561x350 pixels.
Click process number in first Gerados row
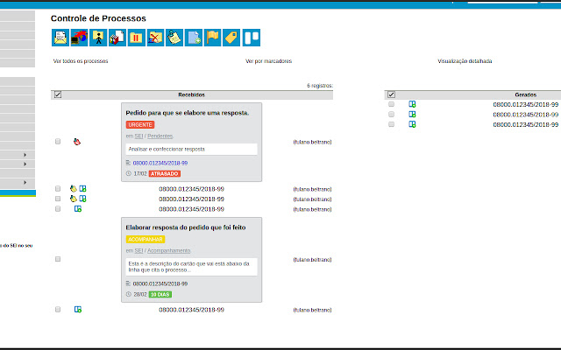click(526, 105)
